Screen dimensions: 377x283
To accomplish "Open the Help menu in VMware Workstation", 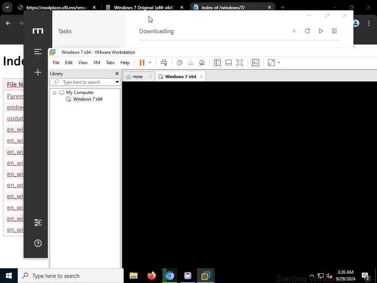I will 125,63.
